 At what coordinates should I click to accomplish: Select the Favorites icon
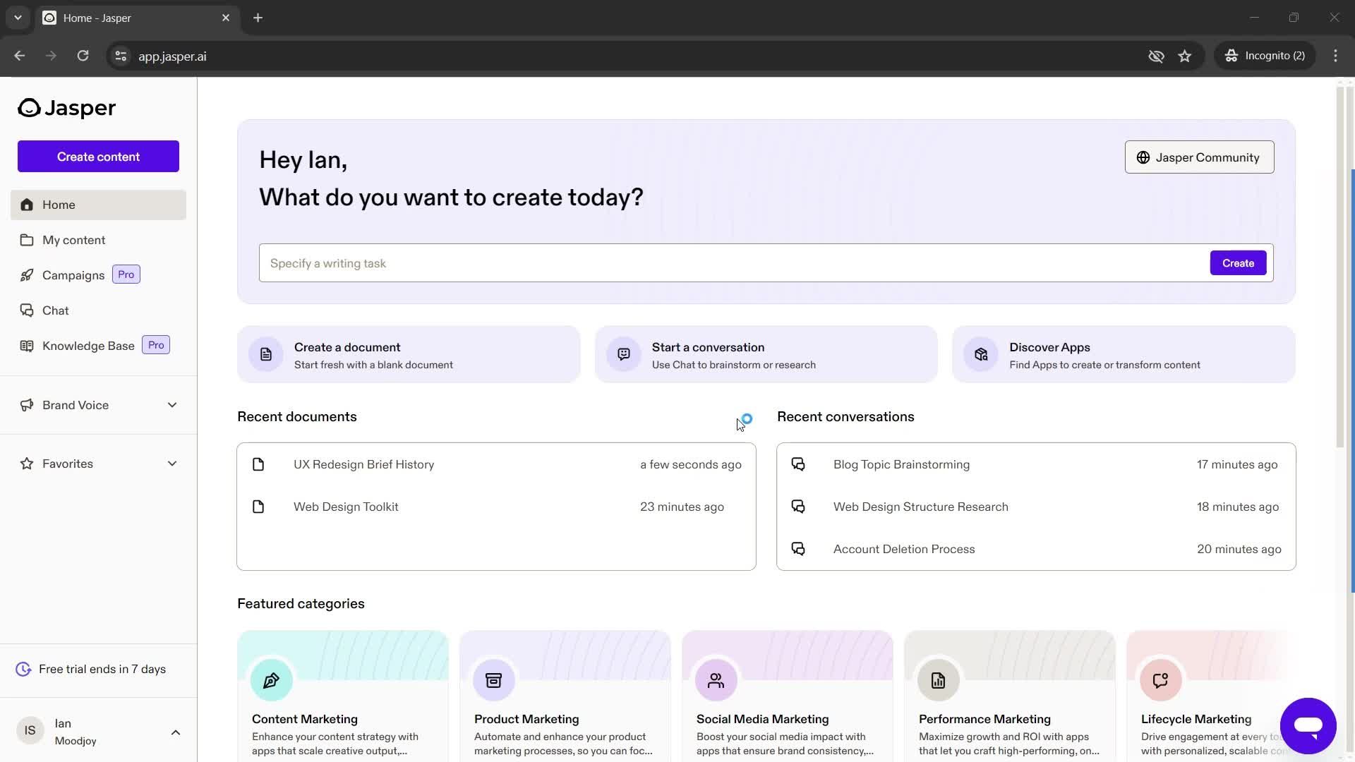pos(25,464)
